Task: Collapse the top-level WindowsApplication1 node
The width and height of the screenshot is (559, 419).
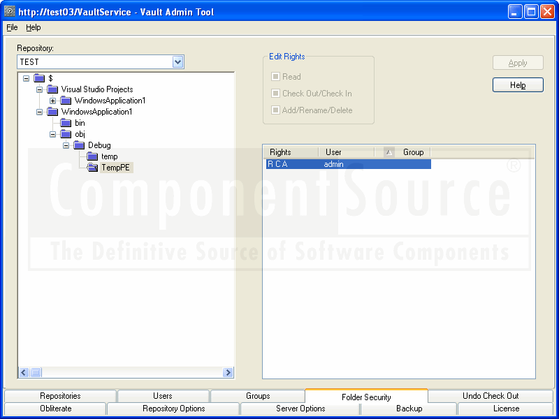Action: click(x=40, y=112)
